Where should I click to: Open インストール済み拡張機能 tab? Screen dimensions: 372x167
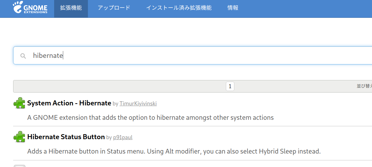179,8
